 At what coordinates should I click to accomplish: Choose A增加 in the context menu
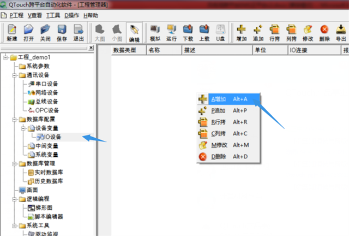click(x=229, y=99)
